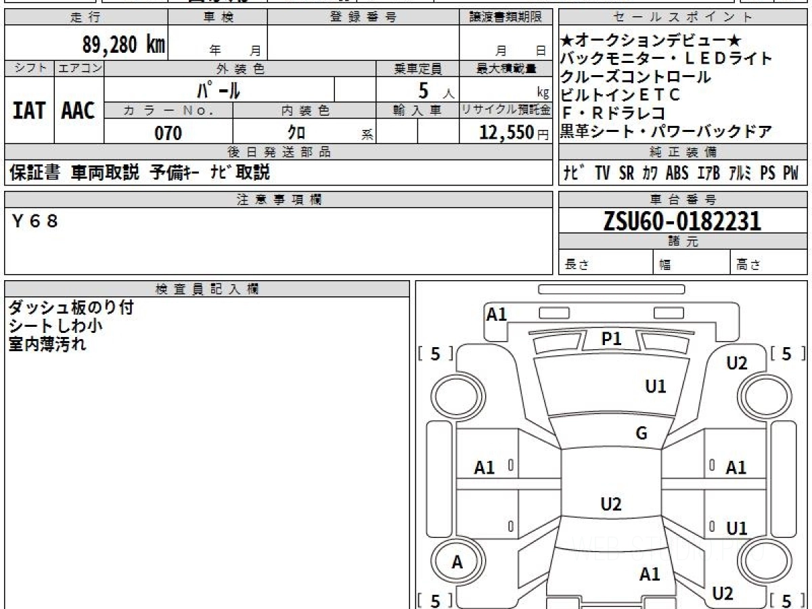This screenshot has width=812, height=609.
Task: Click the A1 mark on right front door
Action: pyautogui.click(x=736, y=468)
